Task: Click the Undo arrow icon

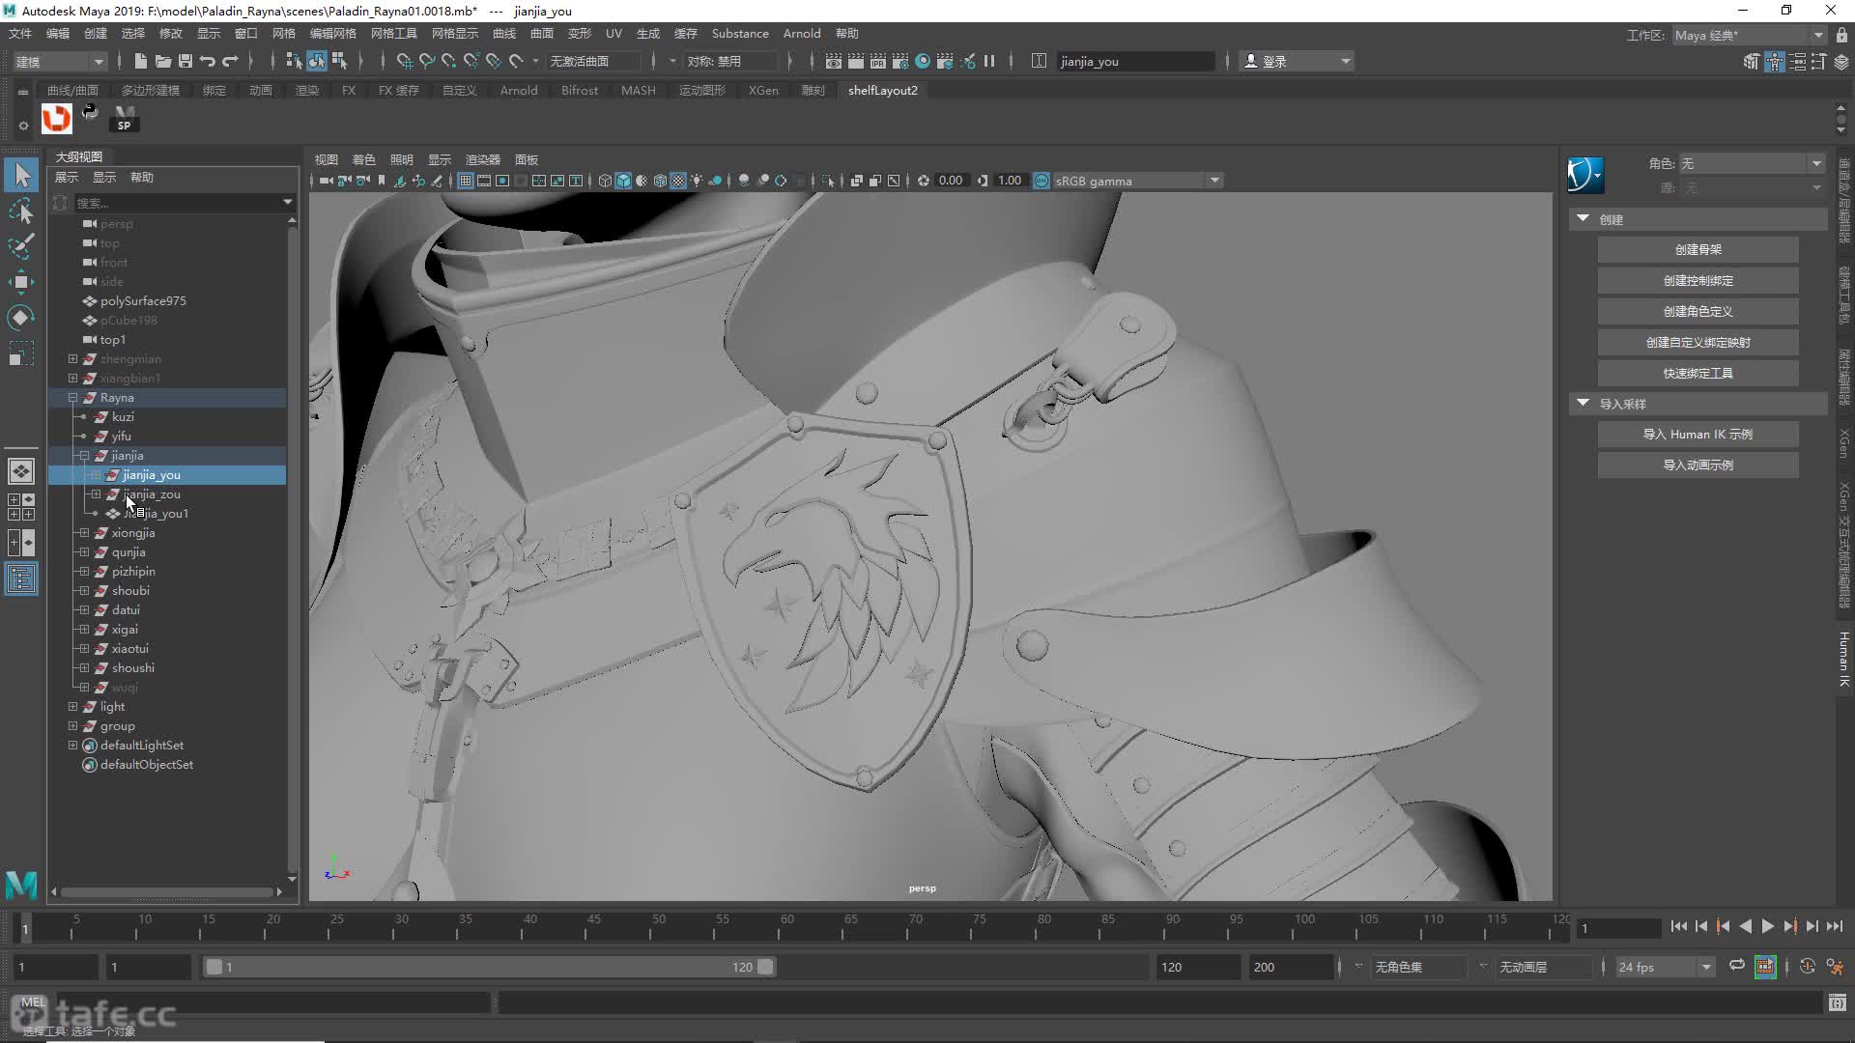Action: (208, 61)
